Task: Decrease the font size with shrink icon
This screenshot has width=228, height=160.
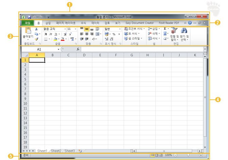Action: [x=70, y=34]
